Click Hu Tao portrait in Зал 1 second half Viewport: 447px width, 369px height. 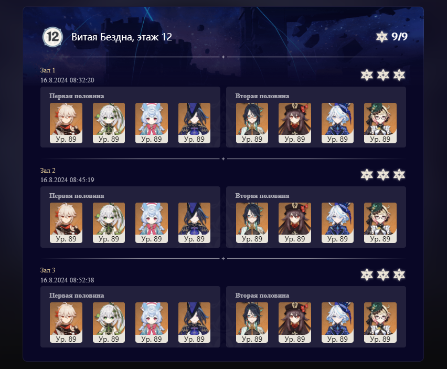(x=295, y=123)
